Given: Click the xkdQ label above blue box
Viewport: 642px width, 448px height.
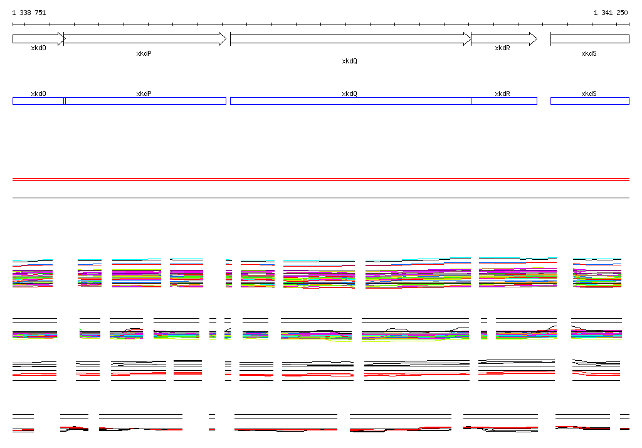Looking at the screenshot, I should [349, 93].
